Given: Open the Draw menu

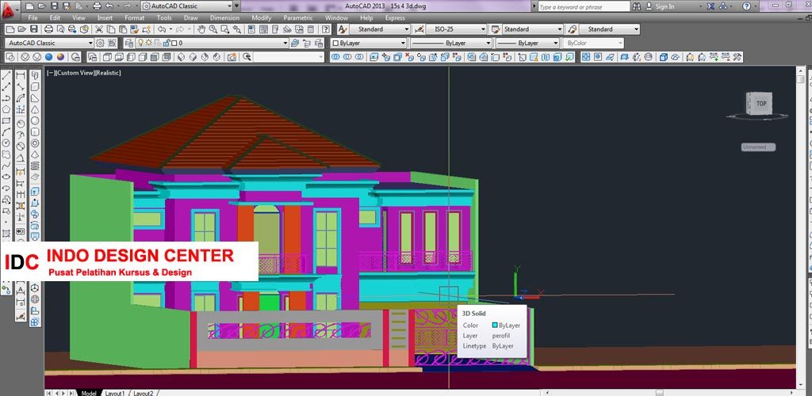Looking at the screenshot, I should coord(190,17).
